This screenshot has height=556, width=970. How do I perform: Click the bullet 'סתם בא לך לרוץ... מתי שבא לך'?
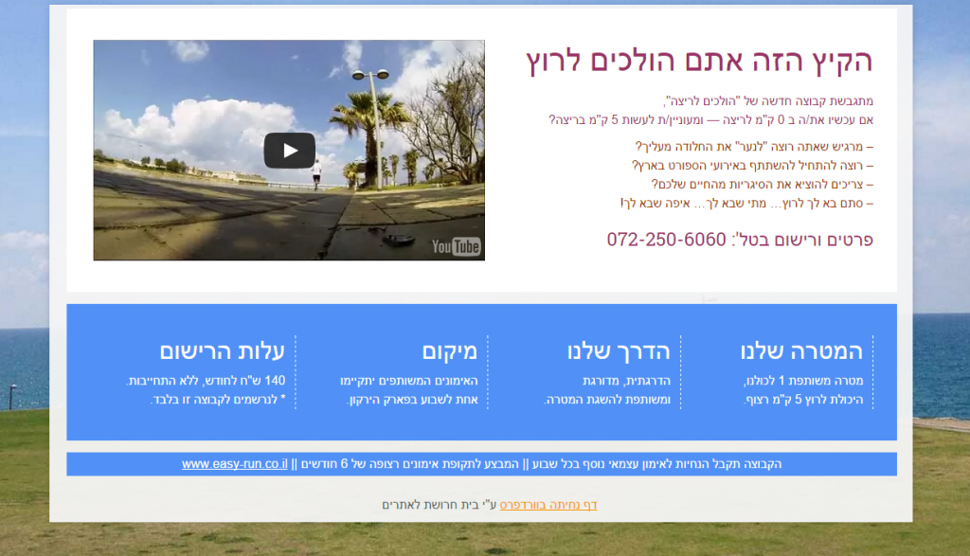(746, 204)
